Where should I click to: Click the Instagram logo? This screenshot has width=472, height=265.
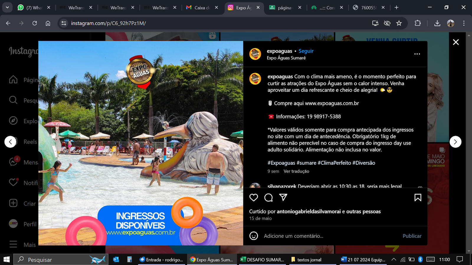pyautogui.click(x=24, y=52)
